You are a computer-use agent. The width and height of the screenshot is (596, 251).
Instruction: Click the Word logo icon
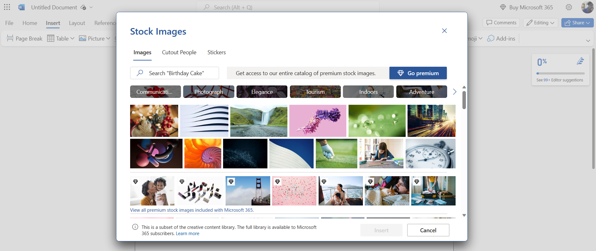tap(22, 7)
